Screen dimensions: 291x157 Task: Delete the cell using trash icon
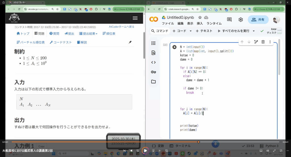(x=263, y=42)
